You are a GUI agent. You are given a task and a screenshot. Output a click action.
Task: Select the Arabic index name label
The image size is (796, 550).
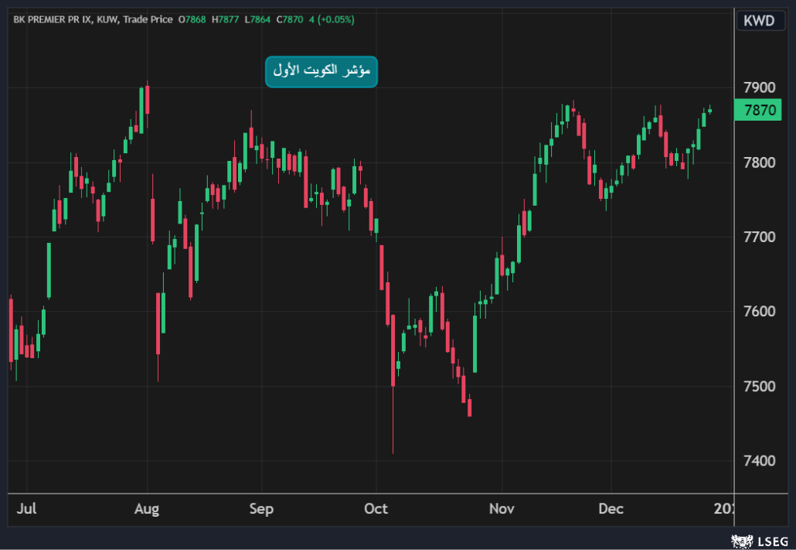pyautogui.click(x=321, y=71)
